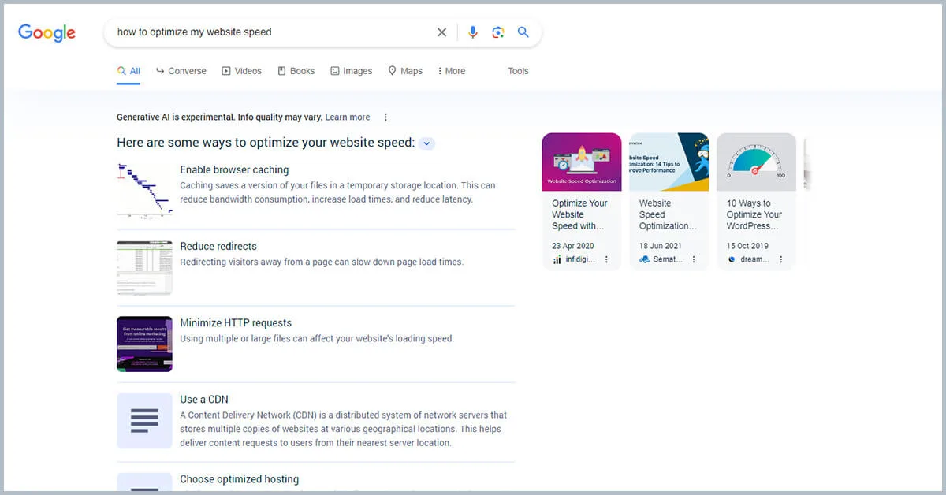The height and width of the screenshot is (495, 946).
Task: Click the '18 Jun 2021' date text
Action: tap(661, 246)
